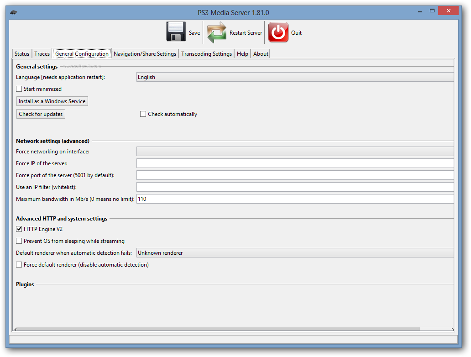The width and height of the screenshot is (471, 357).
Task: Uncheck the HTTP Engine V2 checkbox
Action: coord(19,229)
